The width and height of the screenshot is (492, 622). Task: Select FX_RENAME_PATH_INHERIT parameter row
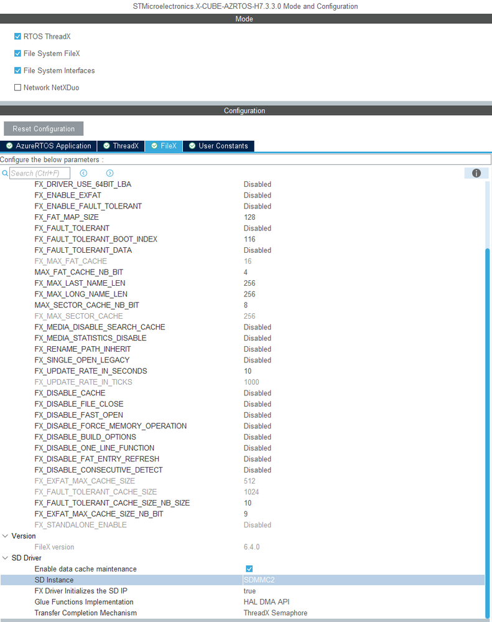242,349
